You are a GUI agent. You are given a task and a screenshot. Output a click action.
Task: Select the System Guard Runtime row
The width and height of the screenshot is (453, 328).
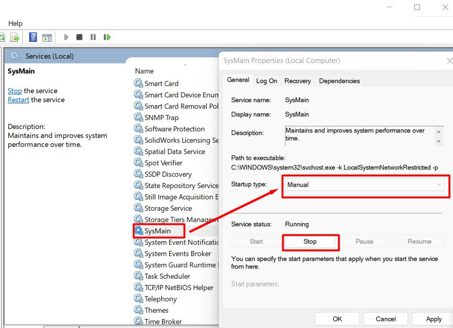click(176, 265)
